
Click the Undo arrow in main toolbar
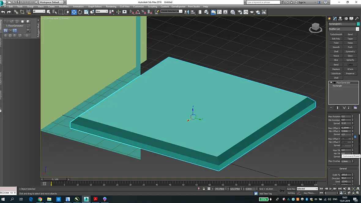[3, 12]
